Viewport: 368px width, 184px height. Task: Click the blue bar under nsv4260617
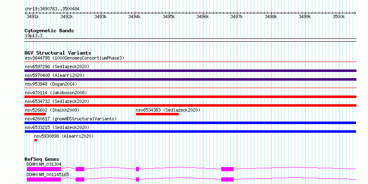tap(190, 123)
